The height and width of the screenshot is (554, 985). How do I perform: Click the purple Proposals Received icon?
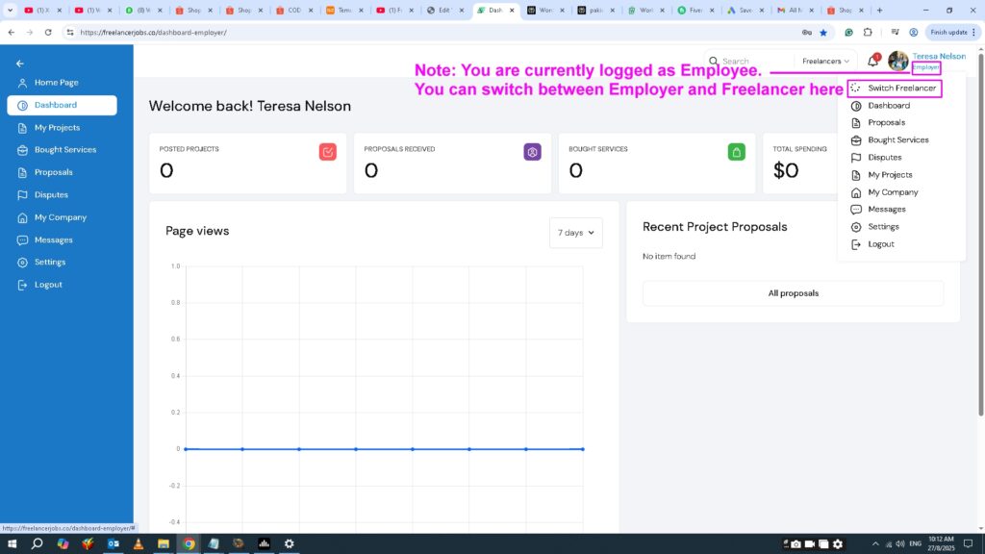tap(532, 151)
